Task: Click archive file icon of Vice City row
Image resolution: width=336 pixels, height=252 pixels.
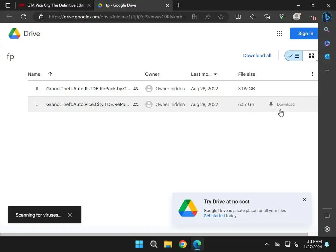Action: (37, 104)
